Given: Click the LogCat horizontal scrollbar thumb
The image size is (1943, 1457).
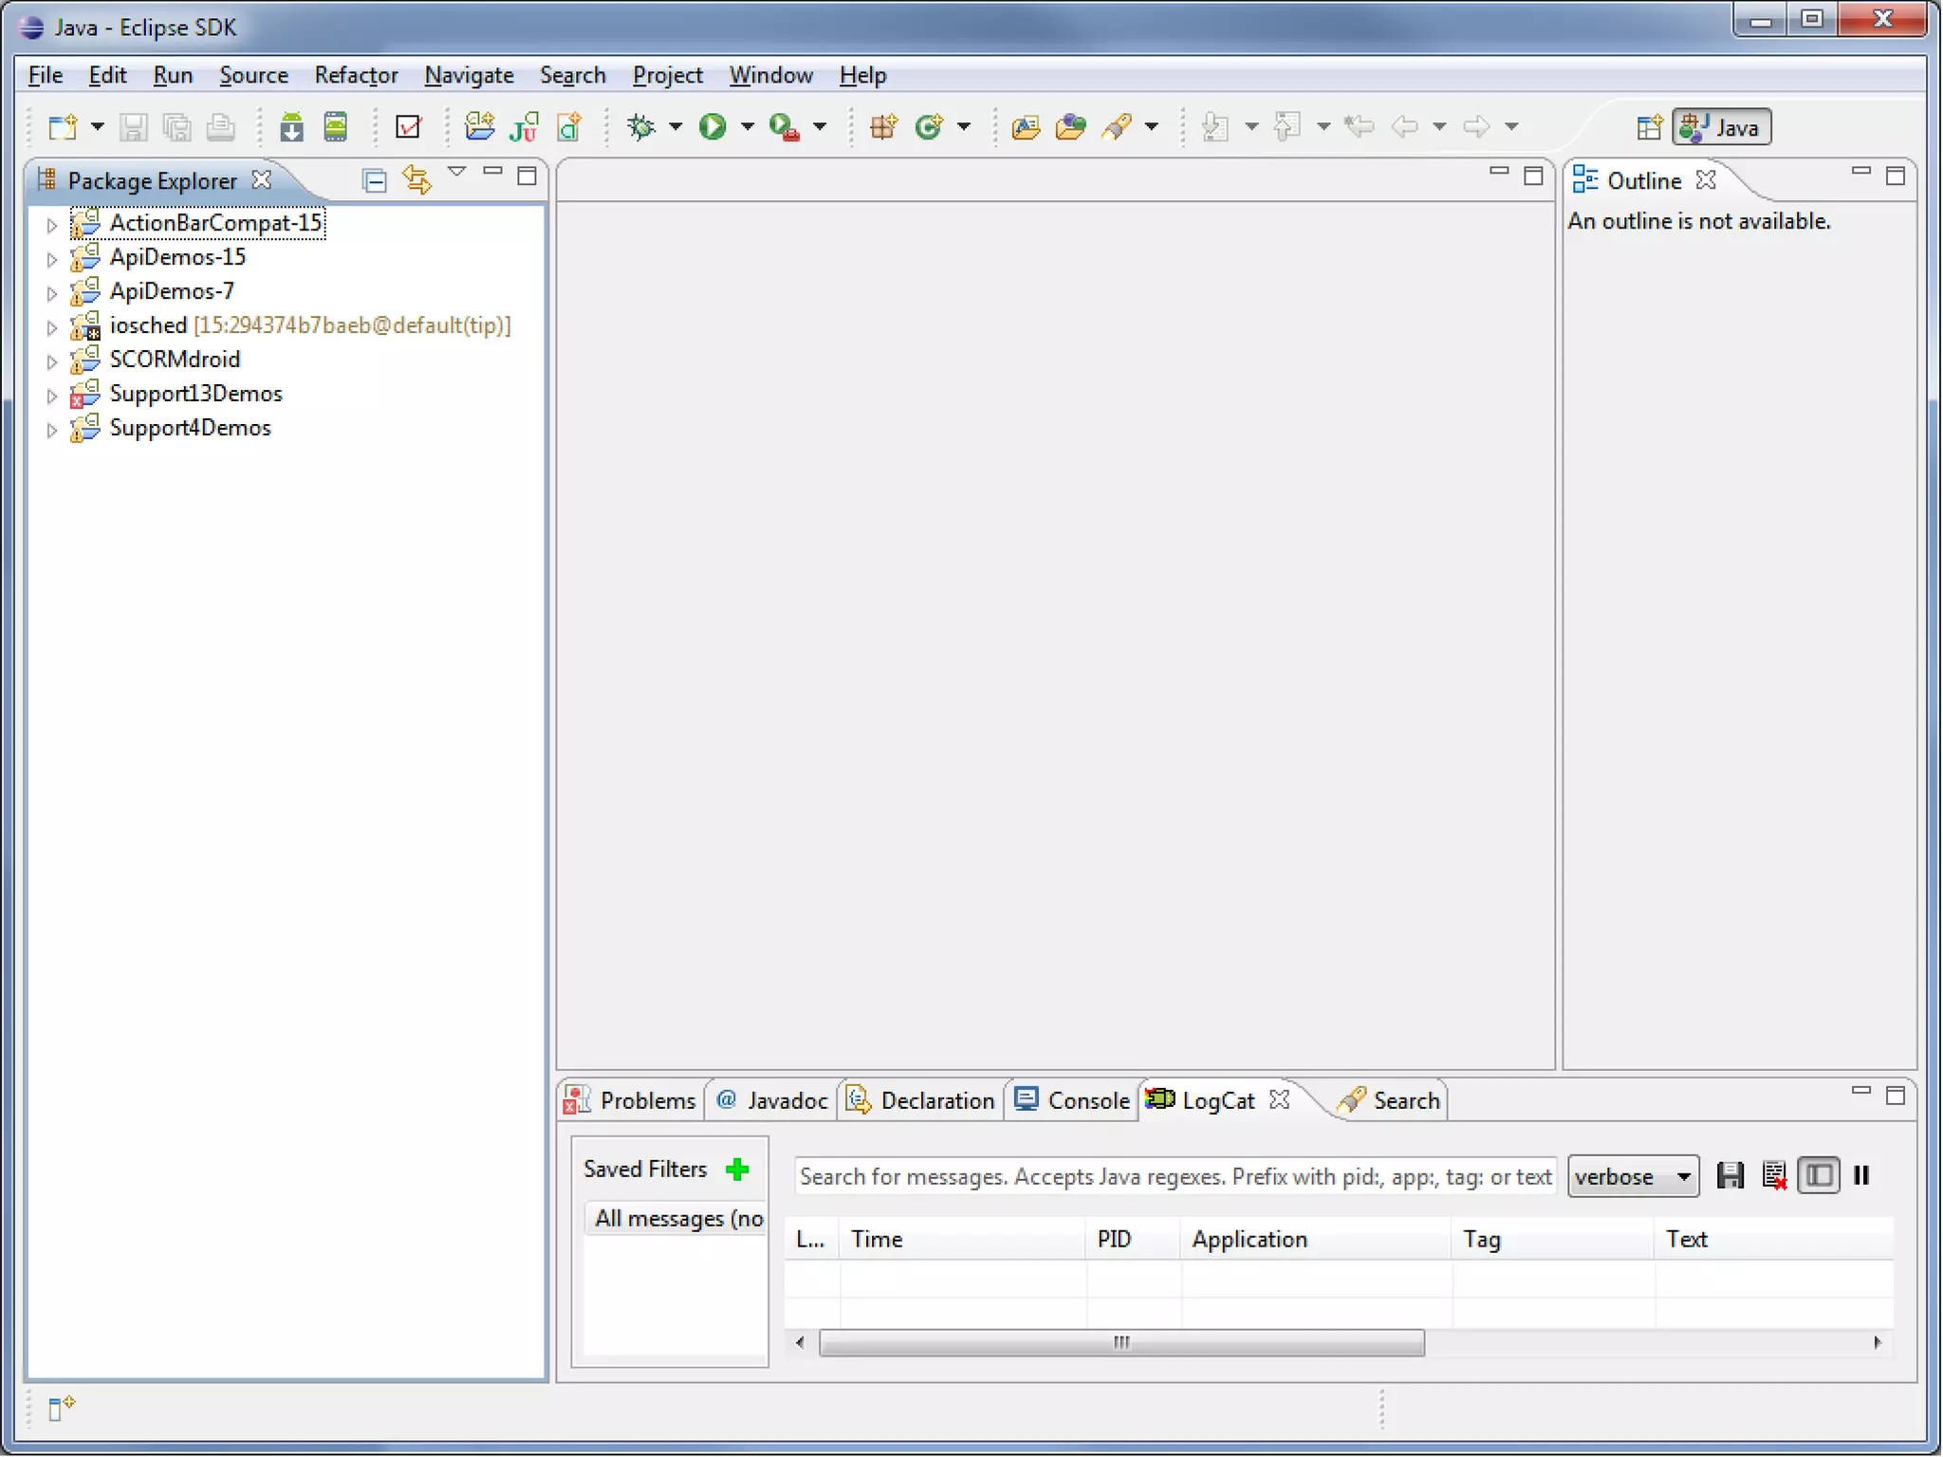Looking at the screenshot, I should click(x=1121, y=1342).
